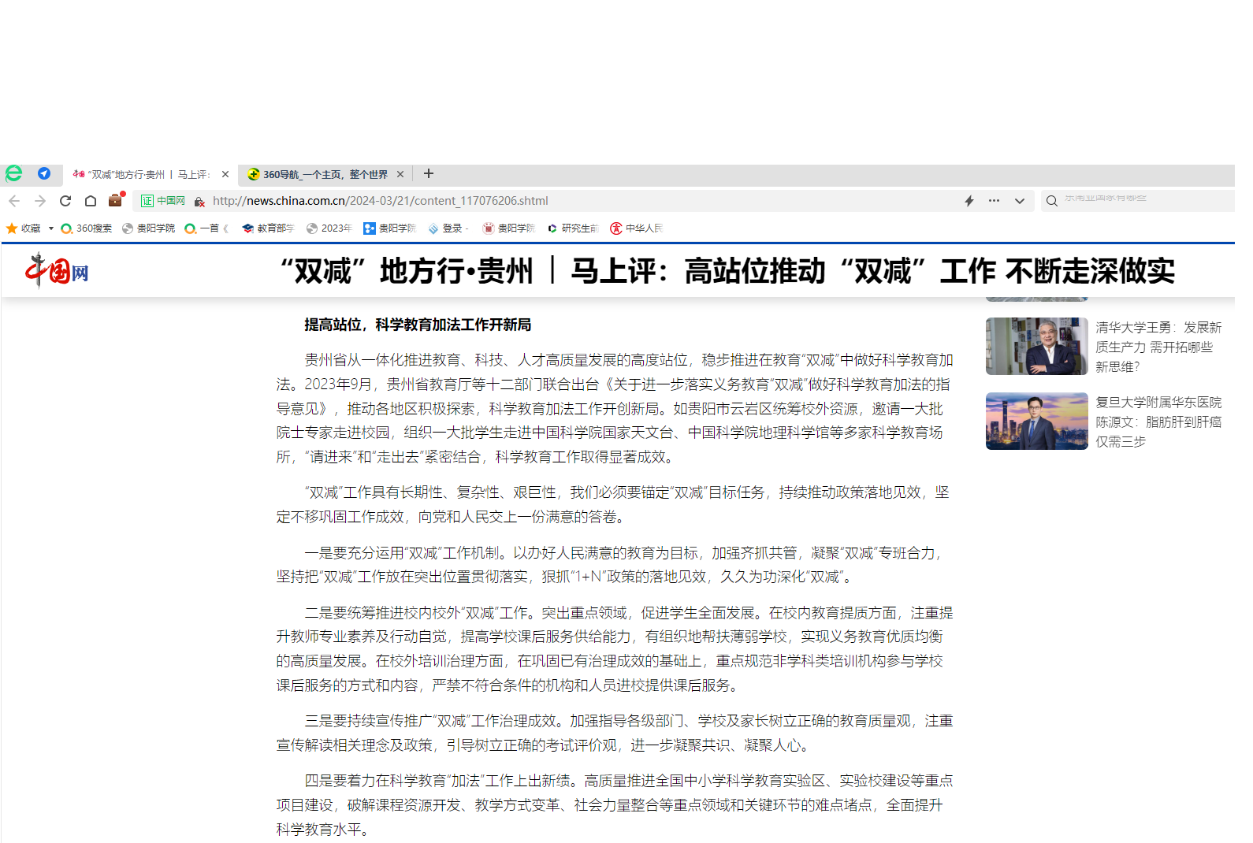Close the 360导航 tab
Viewport: 1253px width, 843px height.
(400, 175)
